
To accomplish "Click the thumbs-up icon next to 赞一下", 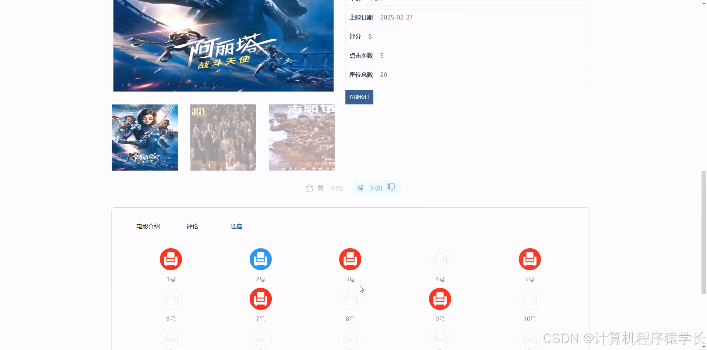I will (x=310, y=187).
